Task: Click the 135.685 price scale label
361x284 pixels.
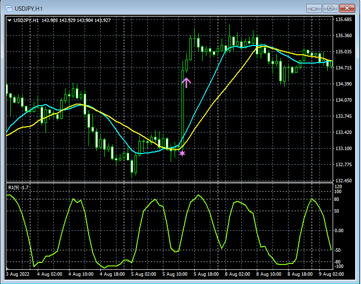Action: click(x=343, y=20)
